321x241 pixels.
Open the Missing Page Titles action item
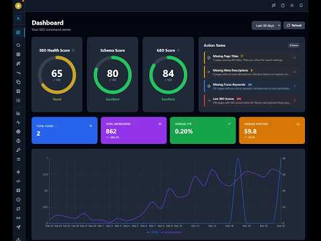point(251,58)
